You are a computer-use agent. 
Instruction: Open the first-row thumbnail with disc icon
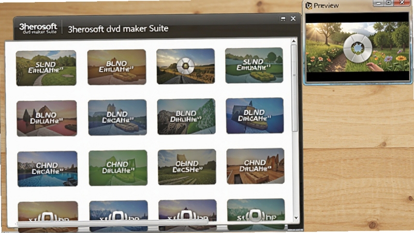coord(186,66)
